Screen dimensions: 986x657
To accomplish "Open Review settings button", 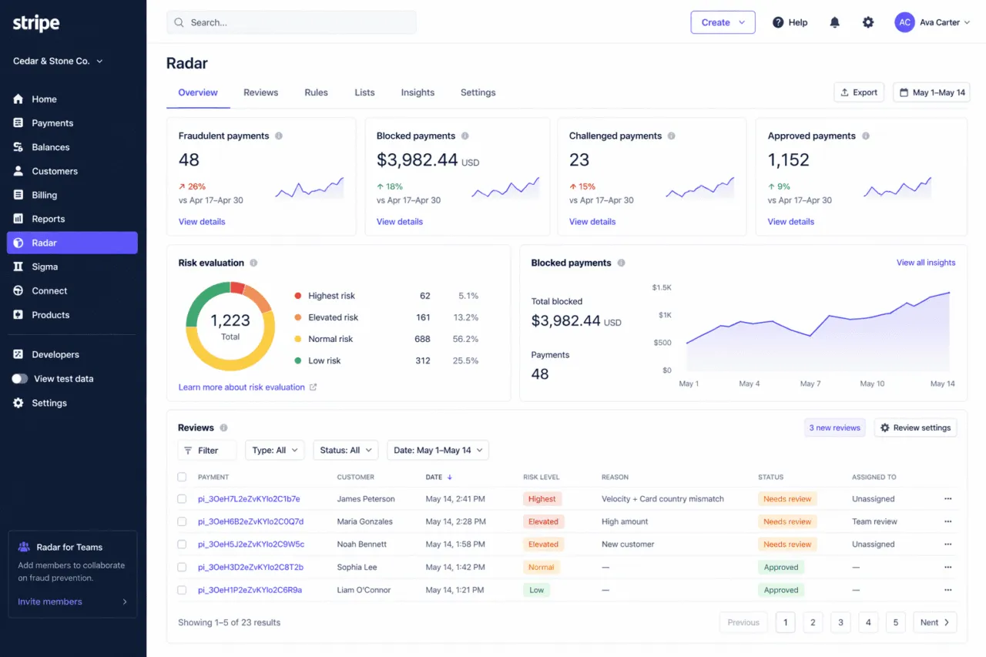I will pos(915,427).
